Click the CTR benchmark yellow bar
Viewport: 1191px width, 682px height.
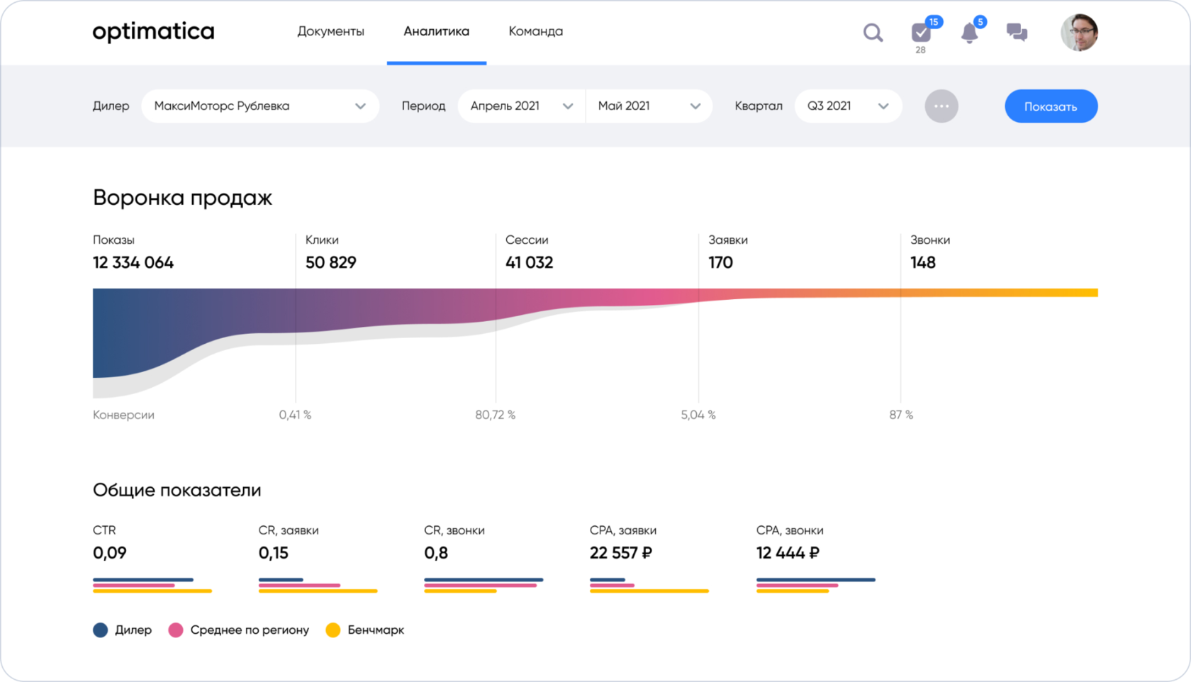[x=152, y=591]
